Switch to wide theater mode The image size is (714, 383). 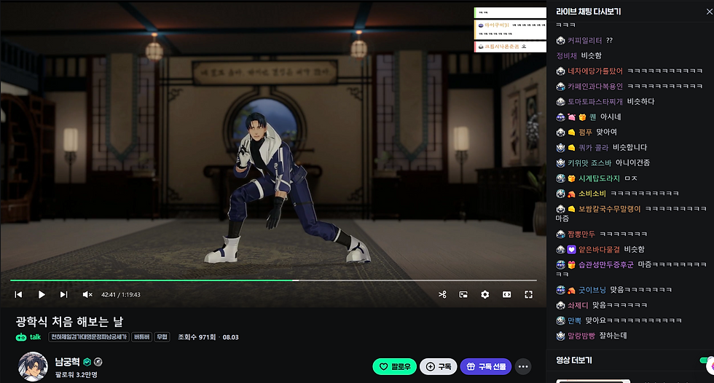tap(506, 295)
